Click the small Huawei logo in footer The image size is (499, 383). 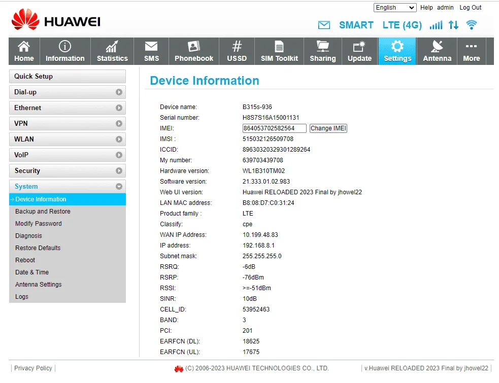[179, 369]
